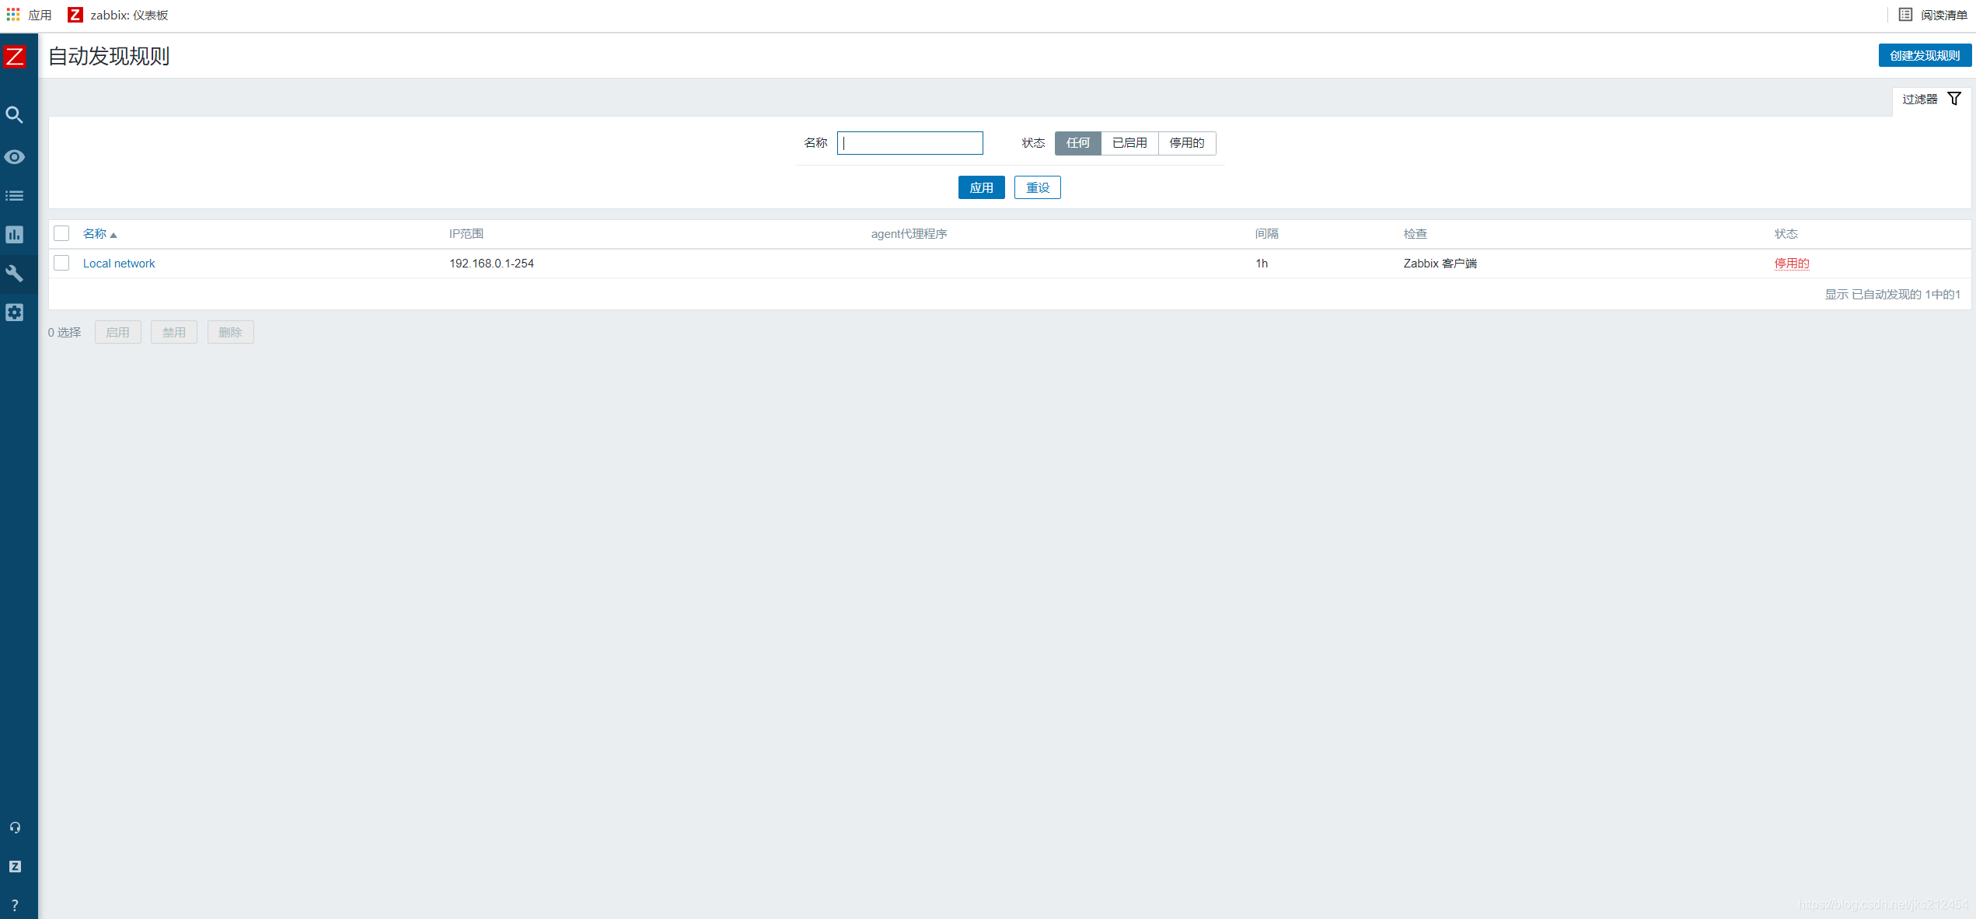
Task: Tick the select-all checkbox in table header
Action: [61, 233]
